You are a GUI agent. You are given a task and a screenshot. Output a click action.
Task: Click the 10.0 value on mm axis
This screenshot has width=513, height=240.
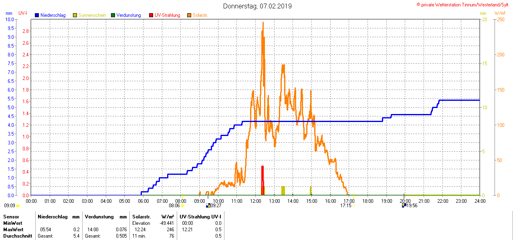10,19
